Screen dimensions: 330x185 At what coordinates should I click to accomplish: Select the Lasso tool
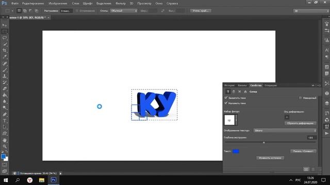(x=5, y=38)
